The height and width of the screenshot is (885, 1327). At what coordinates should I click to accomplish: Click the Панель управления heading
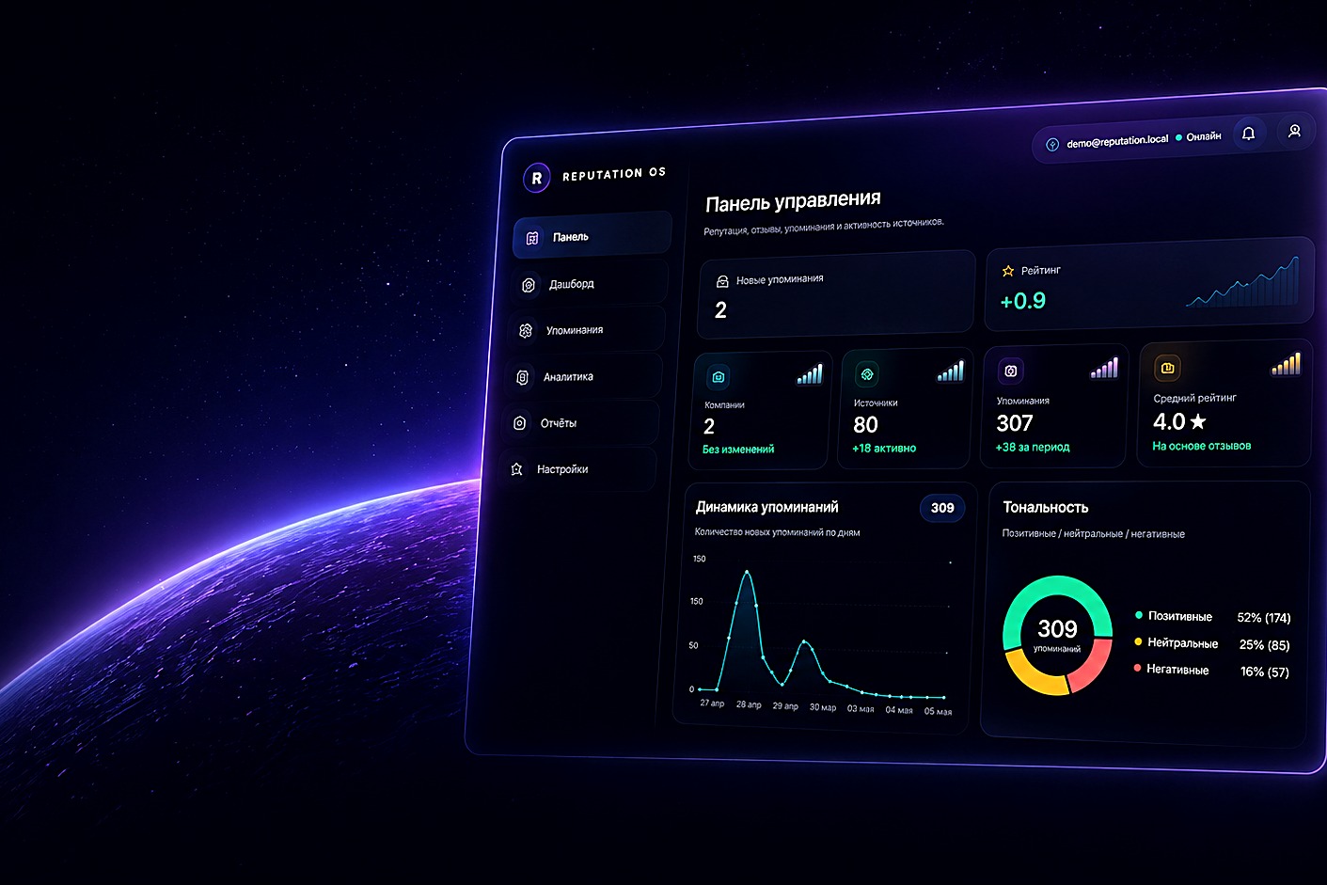[x=793, y=201]
